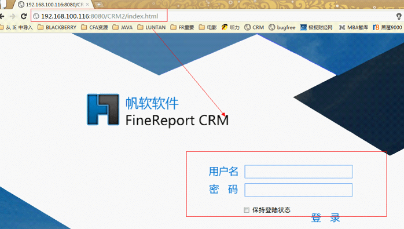Image resolution: width=404 pixels, height=229 pixels.
Task: Close the 192.168.100.116 browser tab
Action: (x=87, y=5)
